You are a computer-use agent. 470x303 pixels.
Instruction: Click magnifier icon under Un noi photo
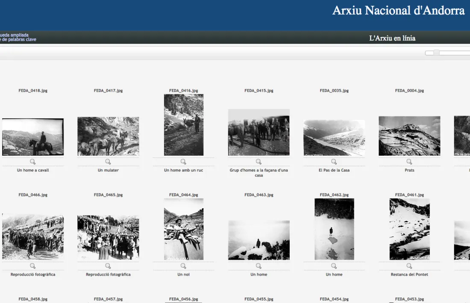[x=183, y=266]
